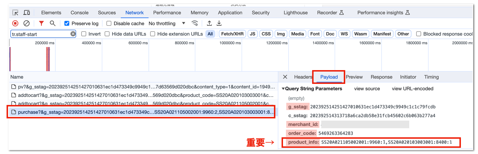
Task: Filter requests by Fetch/XHR
Action: (x=232, y=34)
